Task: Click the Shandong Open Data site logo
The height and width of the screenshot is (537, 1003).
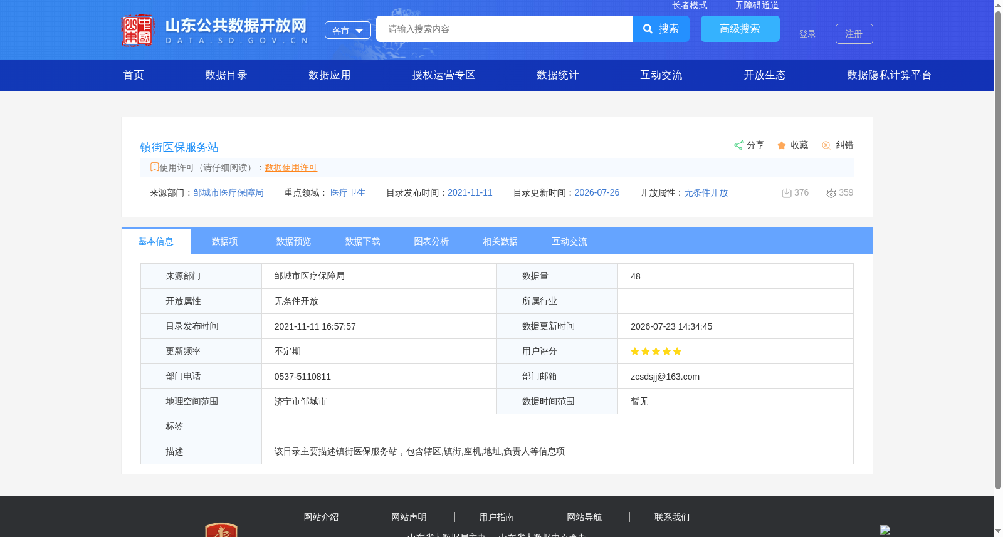Action: click(215, 30)
